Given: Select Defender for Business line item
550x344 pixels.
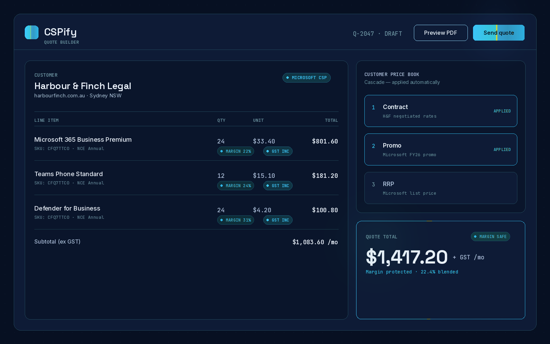Looking at the screenshot, I should click(x=186, y=212).
